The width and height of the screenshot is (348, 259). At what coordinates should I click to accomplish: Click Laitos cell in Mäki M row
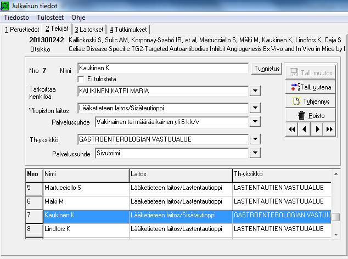(181, 203)
